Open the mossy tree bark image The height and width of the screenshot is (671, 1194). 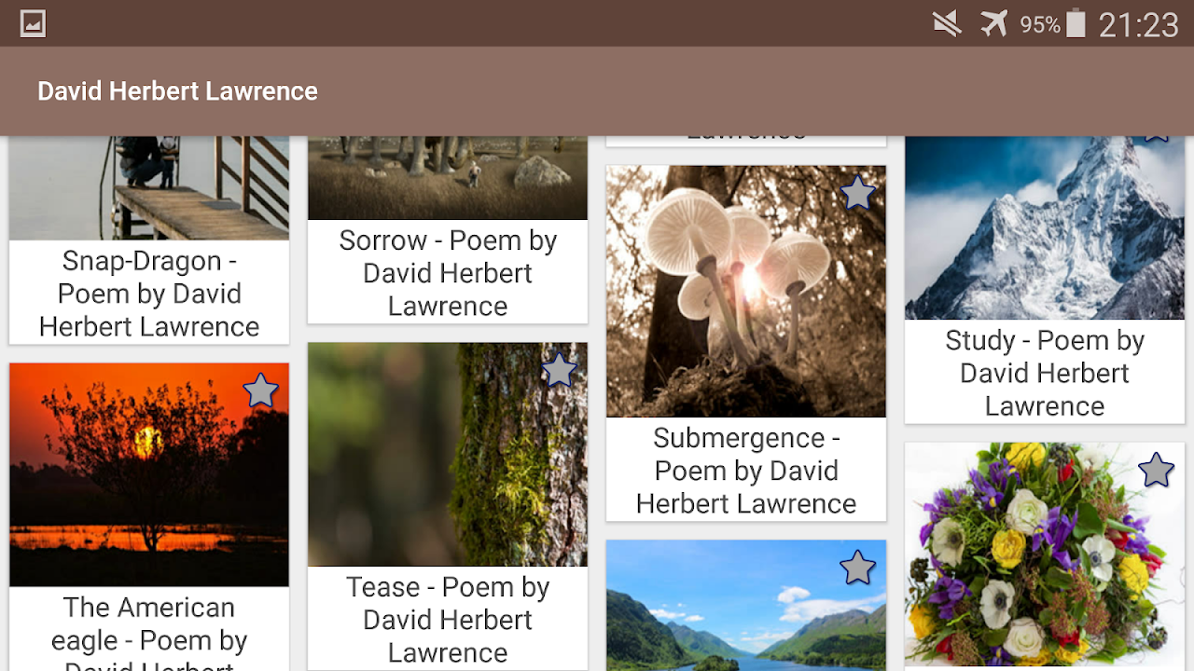447,454
